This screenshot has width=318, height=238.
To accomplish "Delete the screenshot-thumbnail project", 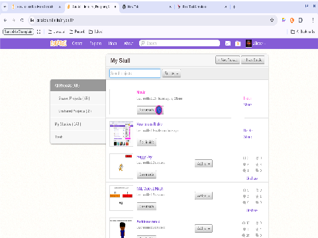I will point(248,130).
